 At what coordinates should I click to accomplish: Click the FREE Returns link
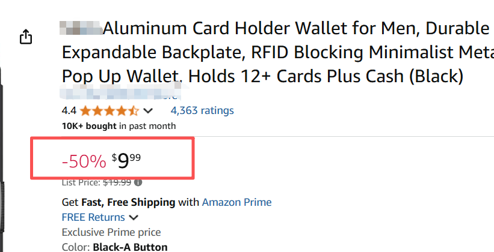pos(93,217)
